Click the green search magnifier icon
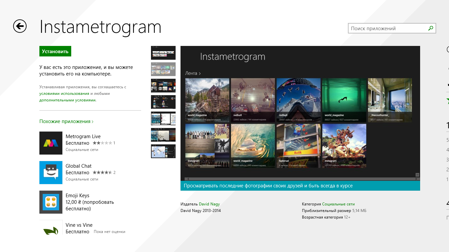 [x=431, y=29]
